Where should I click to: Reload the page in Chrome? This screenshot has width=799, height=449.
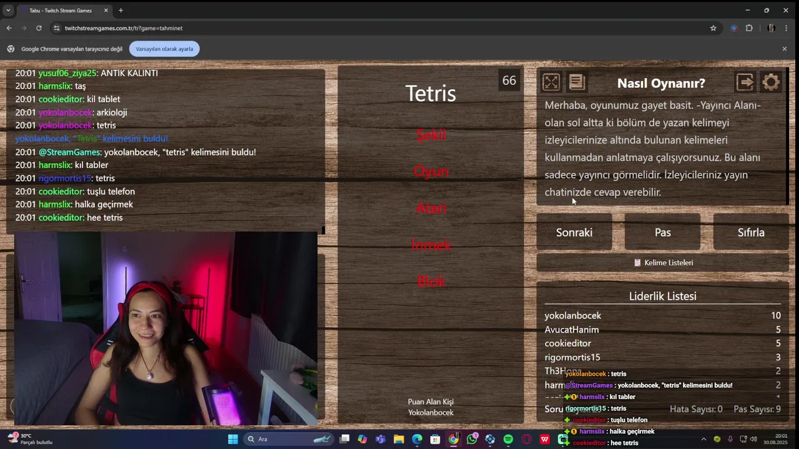click(39, 28)
